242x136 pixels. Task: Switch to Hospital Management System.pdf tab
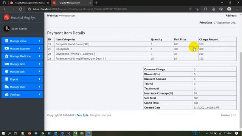pyautogui.click(x=29, y=3)
